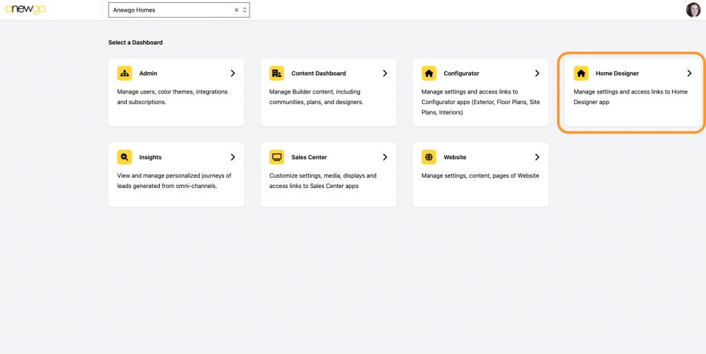This screenshot has height=354, width=706.
Task: Click the Home Designer house icon
Action: 581,73
